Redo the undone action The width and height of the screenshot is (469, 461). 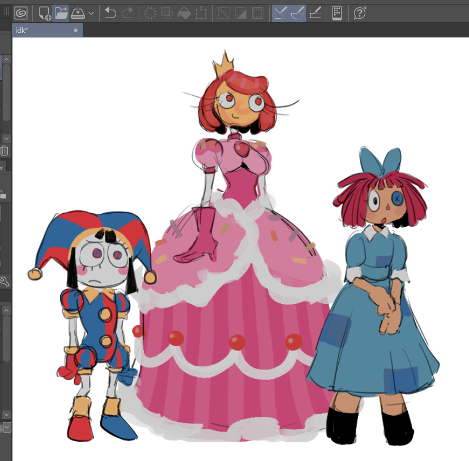127,13
